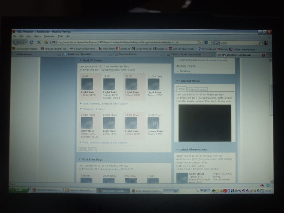284x213 pixels.
Task: Switch to the RailAir.com - Timetables tab
Action: [x=88, y=54]
